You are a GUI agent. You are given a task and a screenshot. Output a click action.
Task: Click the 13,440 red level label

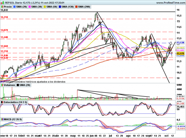pyautogui.click(x=4, y=37)
